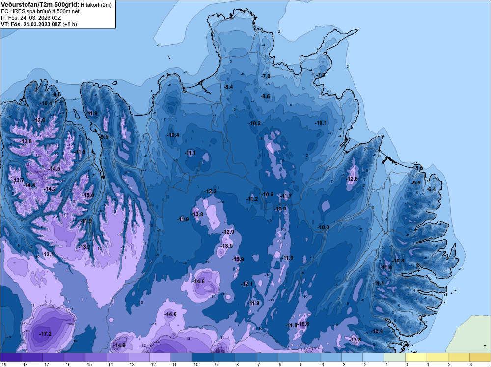Select the -14.4 temperature value
This screenshot has height=367, width=491.
(x=29, y=185)
